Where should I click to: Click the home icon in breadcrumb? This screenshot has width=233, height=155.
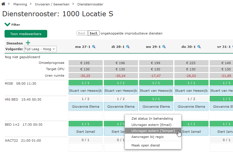pos(3,4)
